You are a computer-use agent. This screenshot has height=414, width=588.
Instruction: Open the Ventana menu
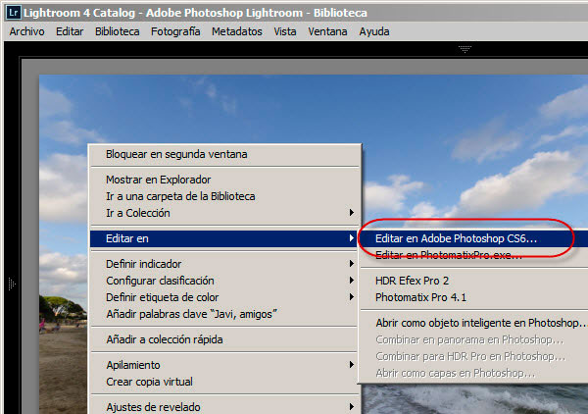click(x=327, y=31)
